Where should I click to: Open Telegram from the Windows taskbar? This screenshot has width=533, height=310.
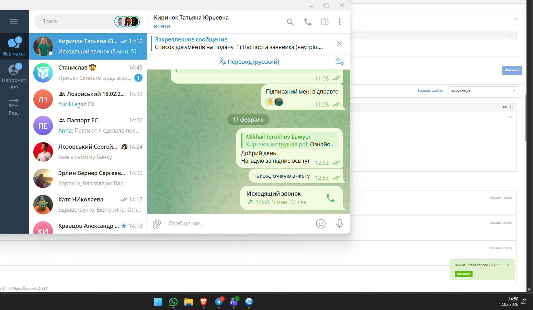tap(219, 302)
